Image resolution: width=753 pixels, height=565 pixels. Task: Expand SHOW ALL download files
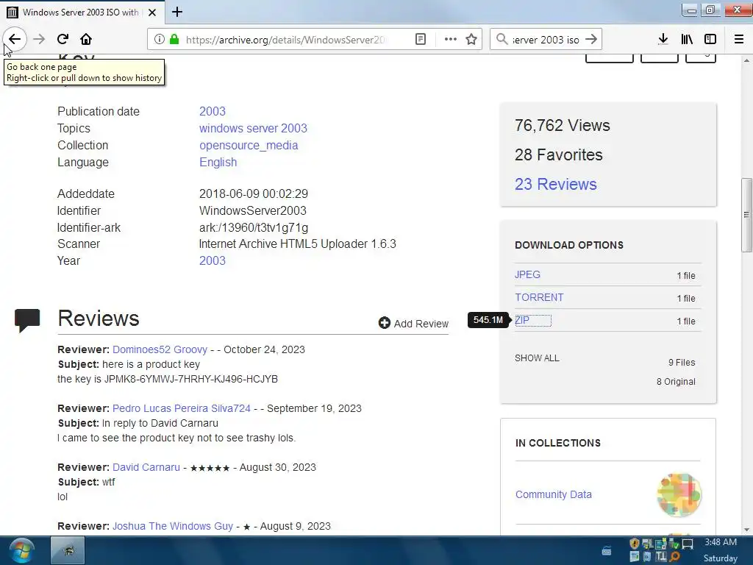pyautogui.click(x=537, y=358)
